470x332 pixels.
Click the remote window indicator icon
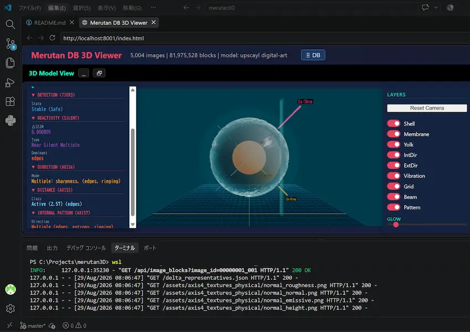pos(9,325)
